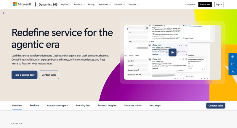
Task: Switch to Learning hub tab
Action: coord(83,105)
